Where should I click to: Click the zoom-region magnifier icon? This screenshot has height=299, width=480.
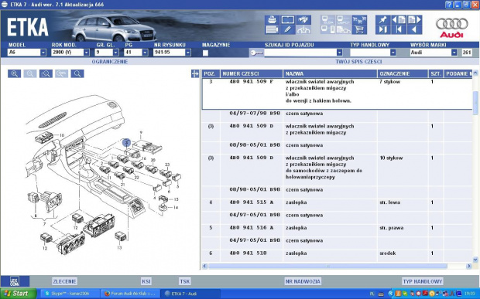pyautogui.click(x=46, y=73)
